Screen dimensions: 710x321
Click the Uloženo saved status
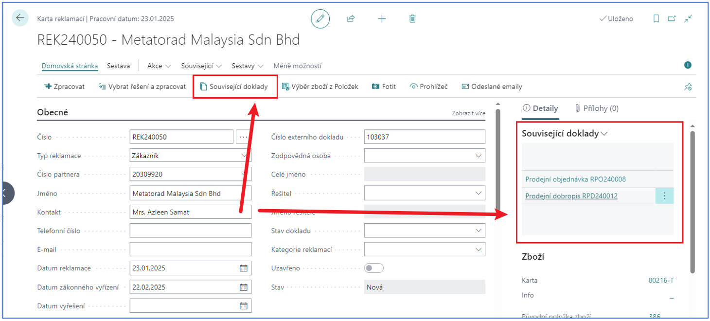pos(616,18)
